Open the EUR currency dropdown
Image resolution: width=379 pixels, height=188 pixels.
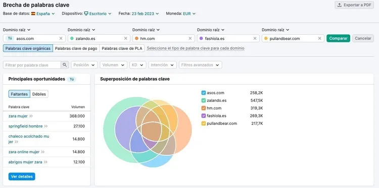pos(189,14)
